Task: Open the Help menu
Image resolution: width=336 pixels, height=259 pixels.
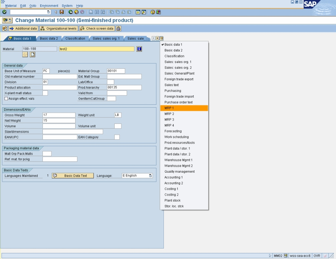Action: click(x=80, y=6)
